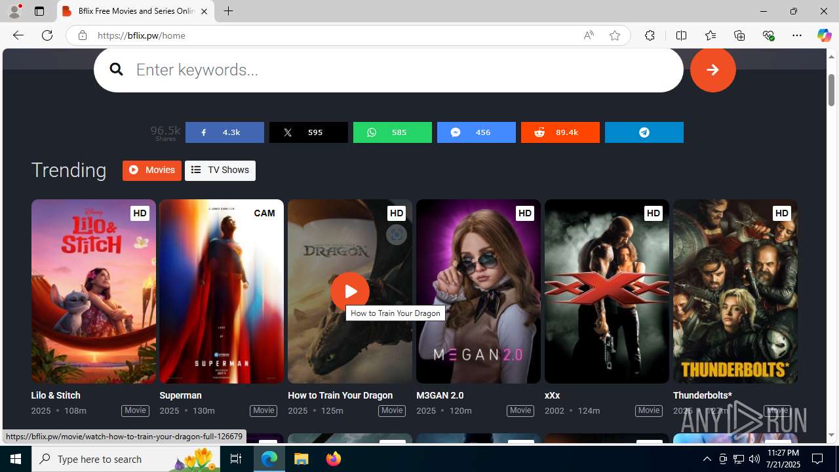Open File Explorer from the taskbar
Screen dimensions: 839x472
coord(302,459)
